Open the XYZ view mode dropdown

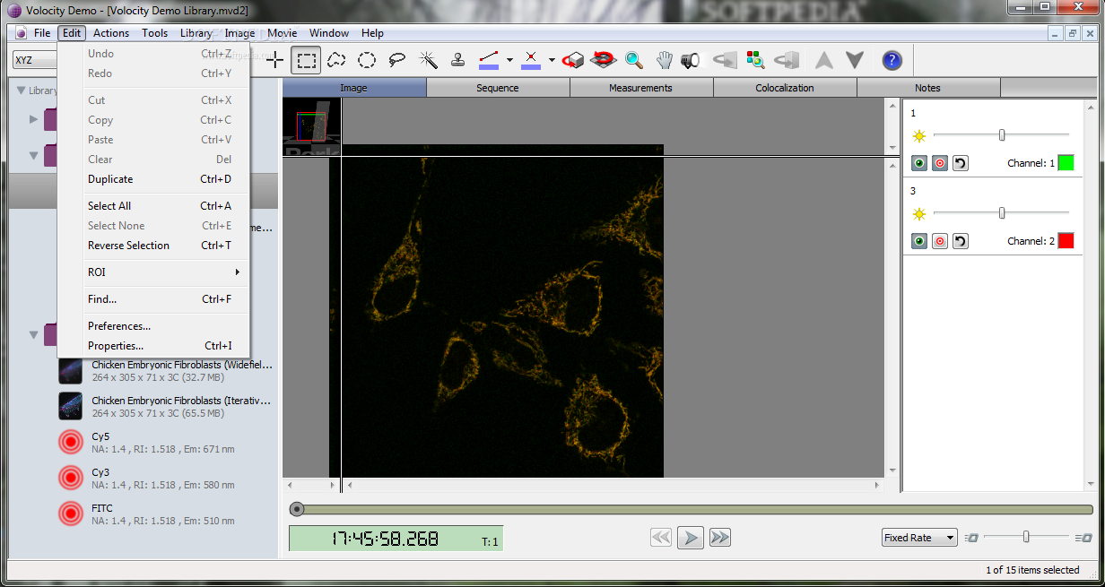[34, 60]
